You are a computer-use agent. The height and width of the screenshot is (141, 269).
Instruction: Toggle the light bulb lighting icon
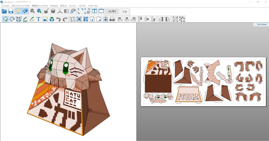click(x=18, y=11)
